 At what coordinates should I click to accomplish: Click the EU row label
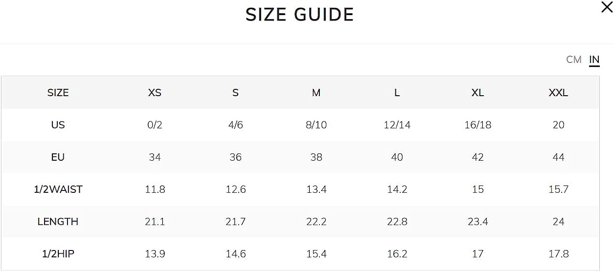pyautogui.click(x=58, y=157)
